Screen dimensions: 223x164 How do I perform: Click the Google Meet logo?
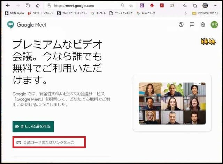(27, 25)
